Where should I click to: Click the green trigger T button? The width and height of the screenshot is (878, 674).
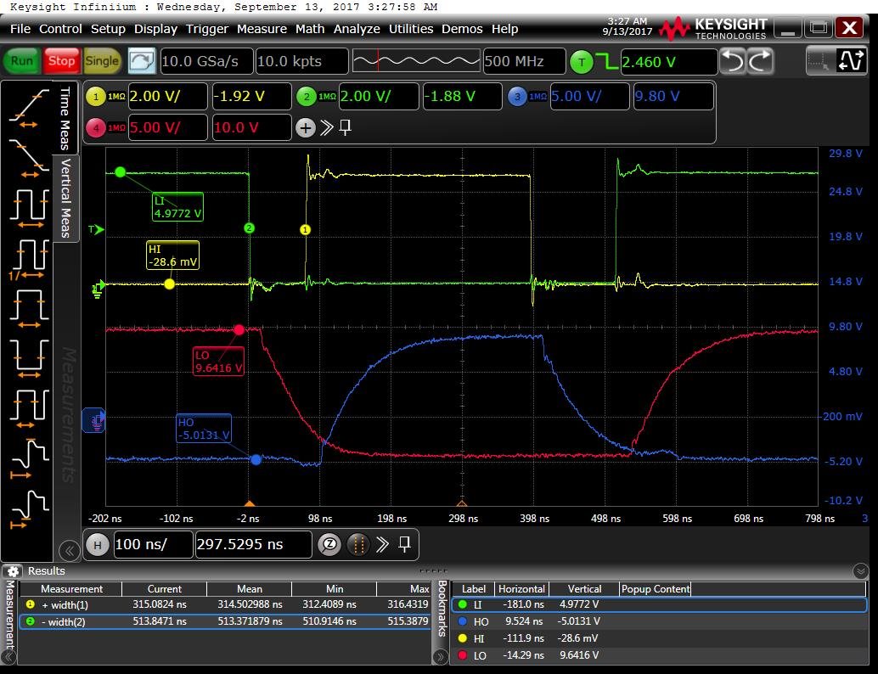point(581,62)
